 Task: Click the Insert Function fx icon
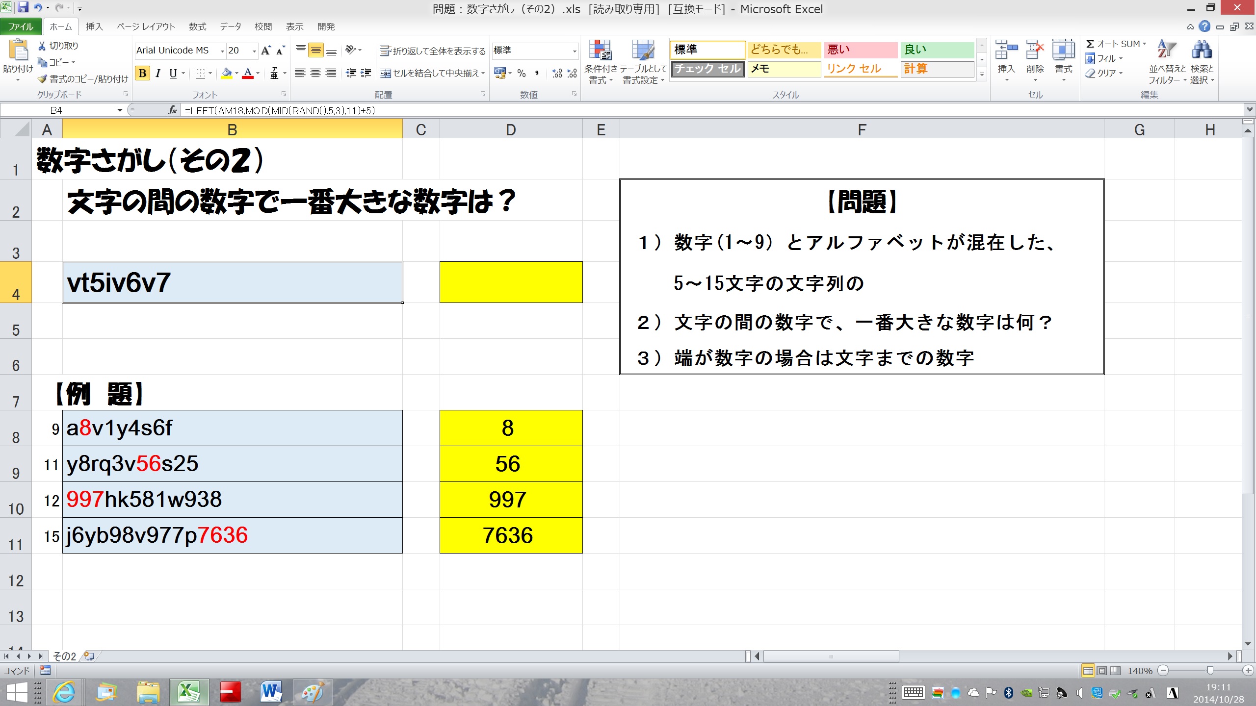click(x=172, y=110)
